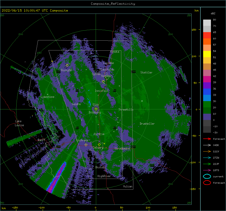Click the Banff town label
This screenshot has width=226, height=211.
(x=41, y=140)
